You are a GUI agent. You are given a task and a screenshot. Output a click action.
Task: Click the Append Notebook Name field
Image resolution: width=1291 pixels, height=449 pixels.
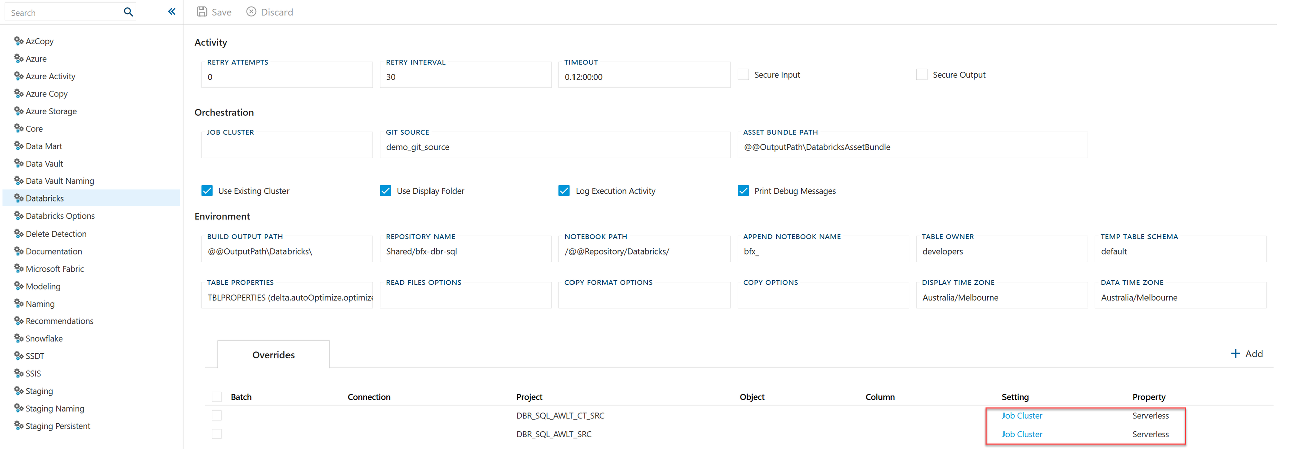click(x=823, y=249)
